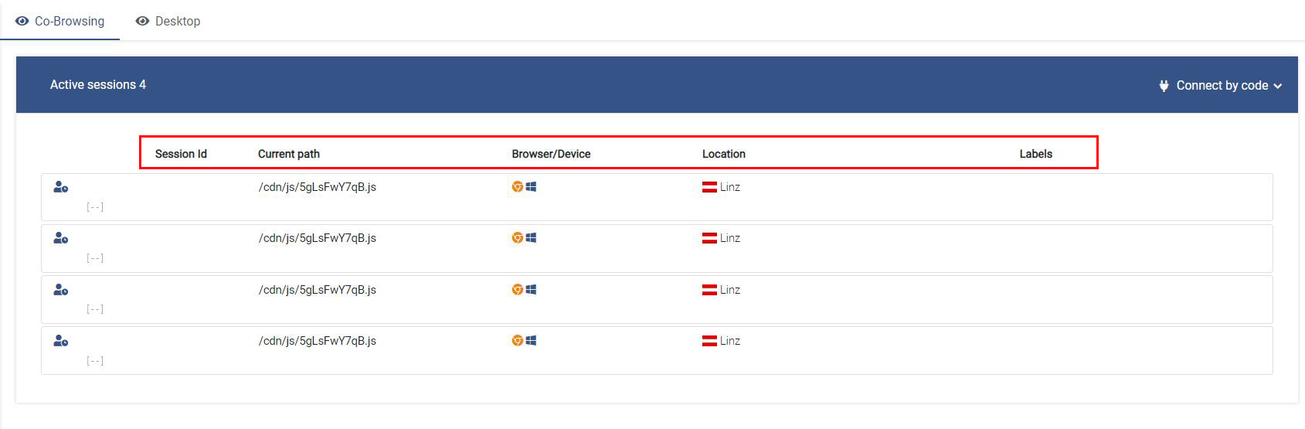Switch to the Co-Browsing tab
Viewport: 1305px width, 429px height.
pos(60,21)
